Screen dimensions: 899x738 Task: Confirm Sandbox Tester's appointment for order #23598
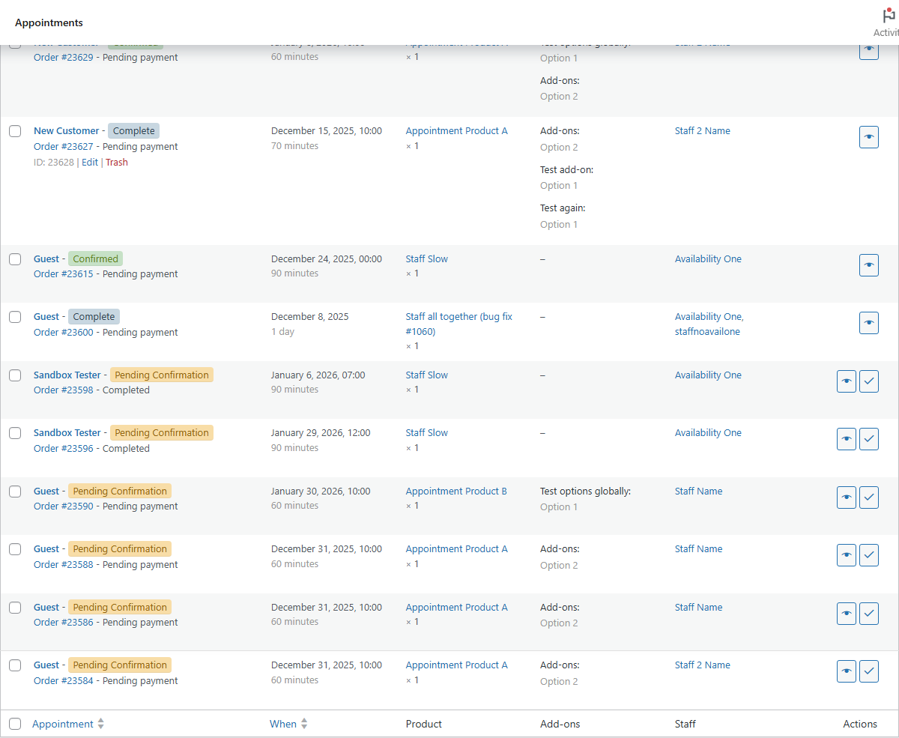click(868, 381)
